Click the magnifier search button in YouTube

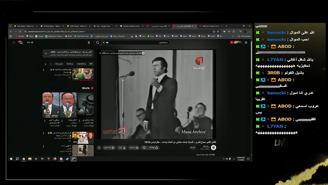tap(97, 42)
